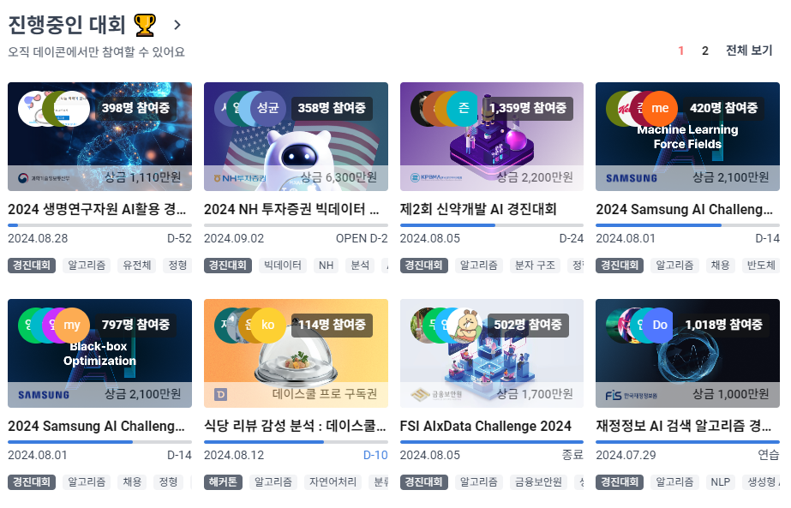The width and height of the screenshot is (791, 508).
Task: Click the yellow 'ko' participant avatar
Action: pyautogui.click(x=268, y=326)
